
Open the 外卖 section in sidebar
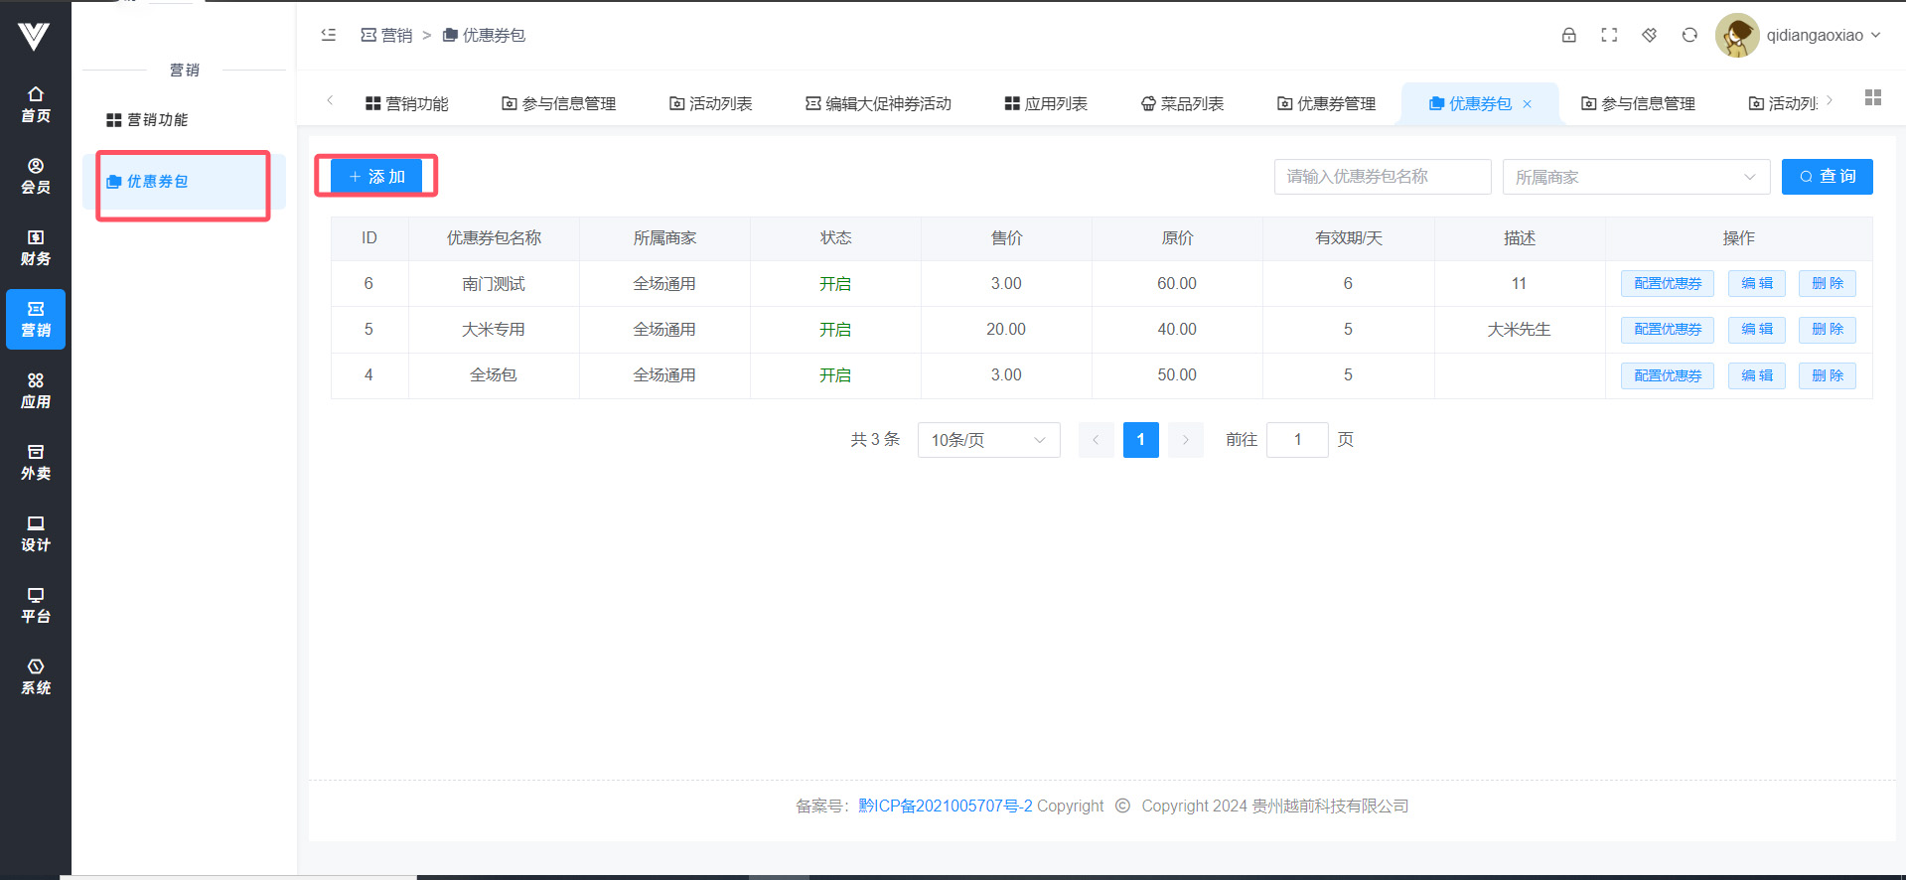36,462
